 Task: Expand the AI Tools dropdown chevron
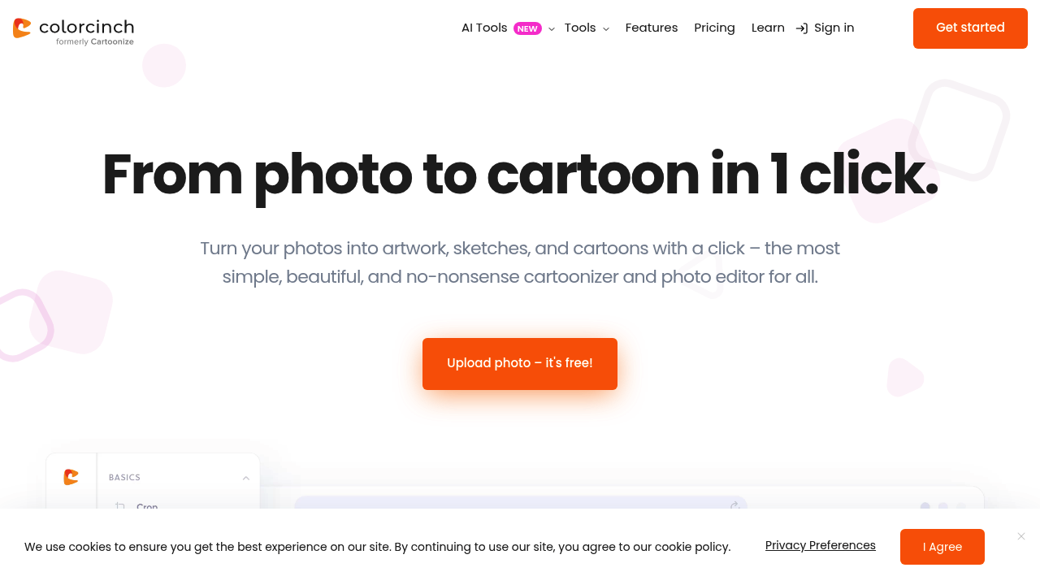552,29
